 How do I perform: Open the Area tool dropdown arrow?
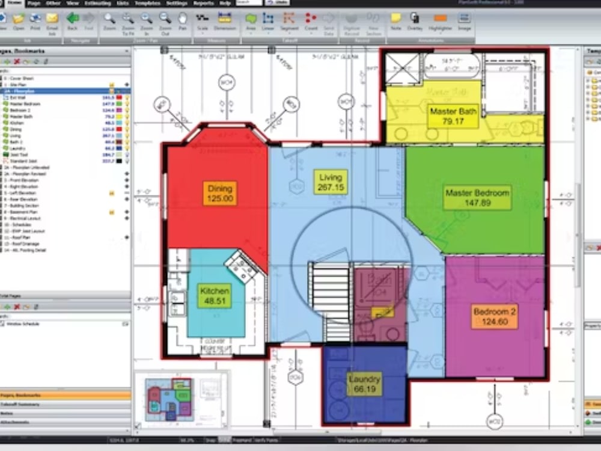pyautogui.click(x=251, y=34)
